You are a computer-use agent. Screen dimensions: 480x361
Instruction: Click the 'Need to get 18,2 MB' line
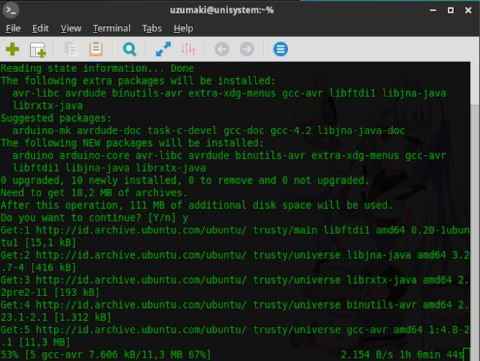tap(94, 193)
